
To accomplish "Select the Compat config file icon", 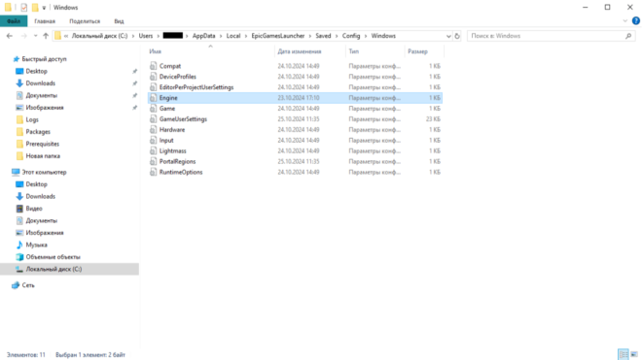I will pos(153,66).
